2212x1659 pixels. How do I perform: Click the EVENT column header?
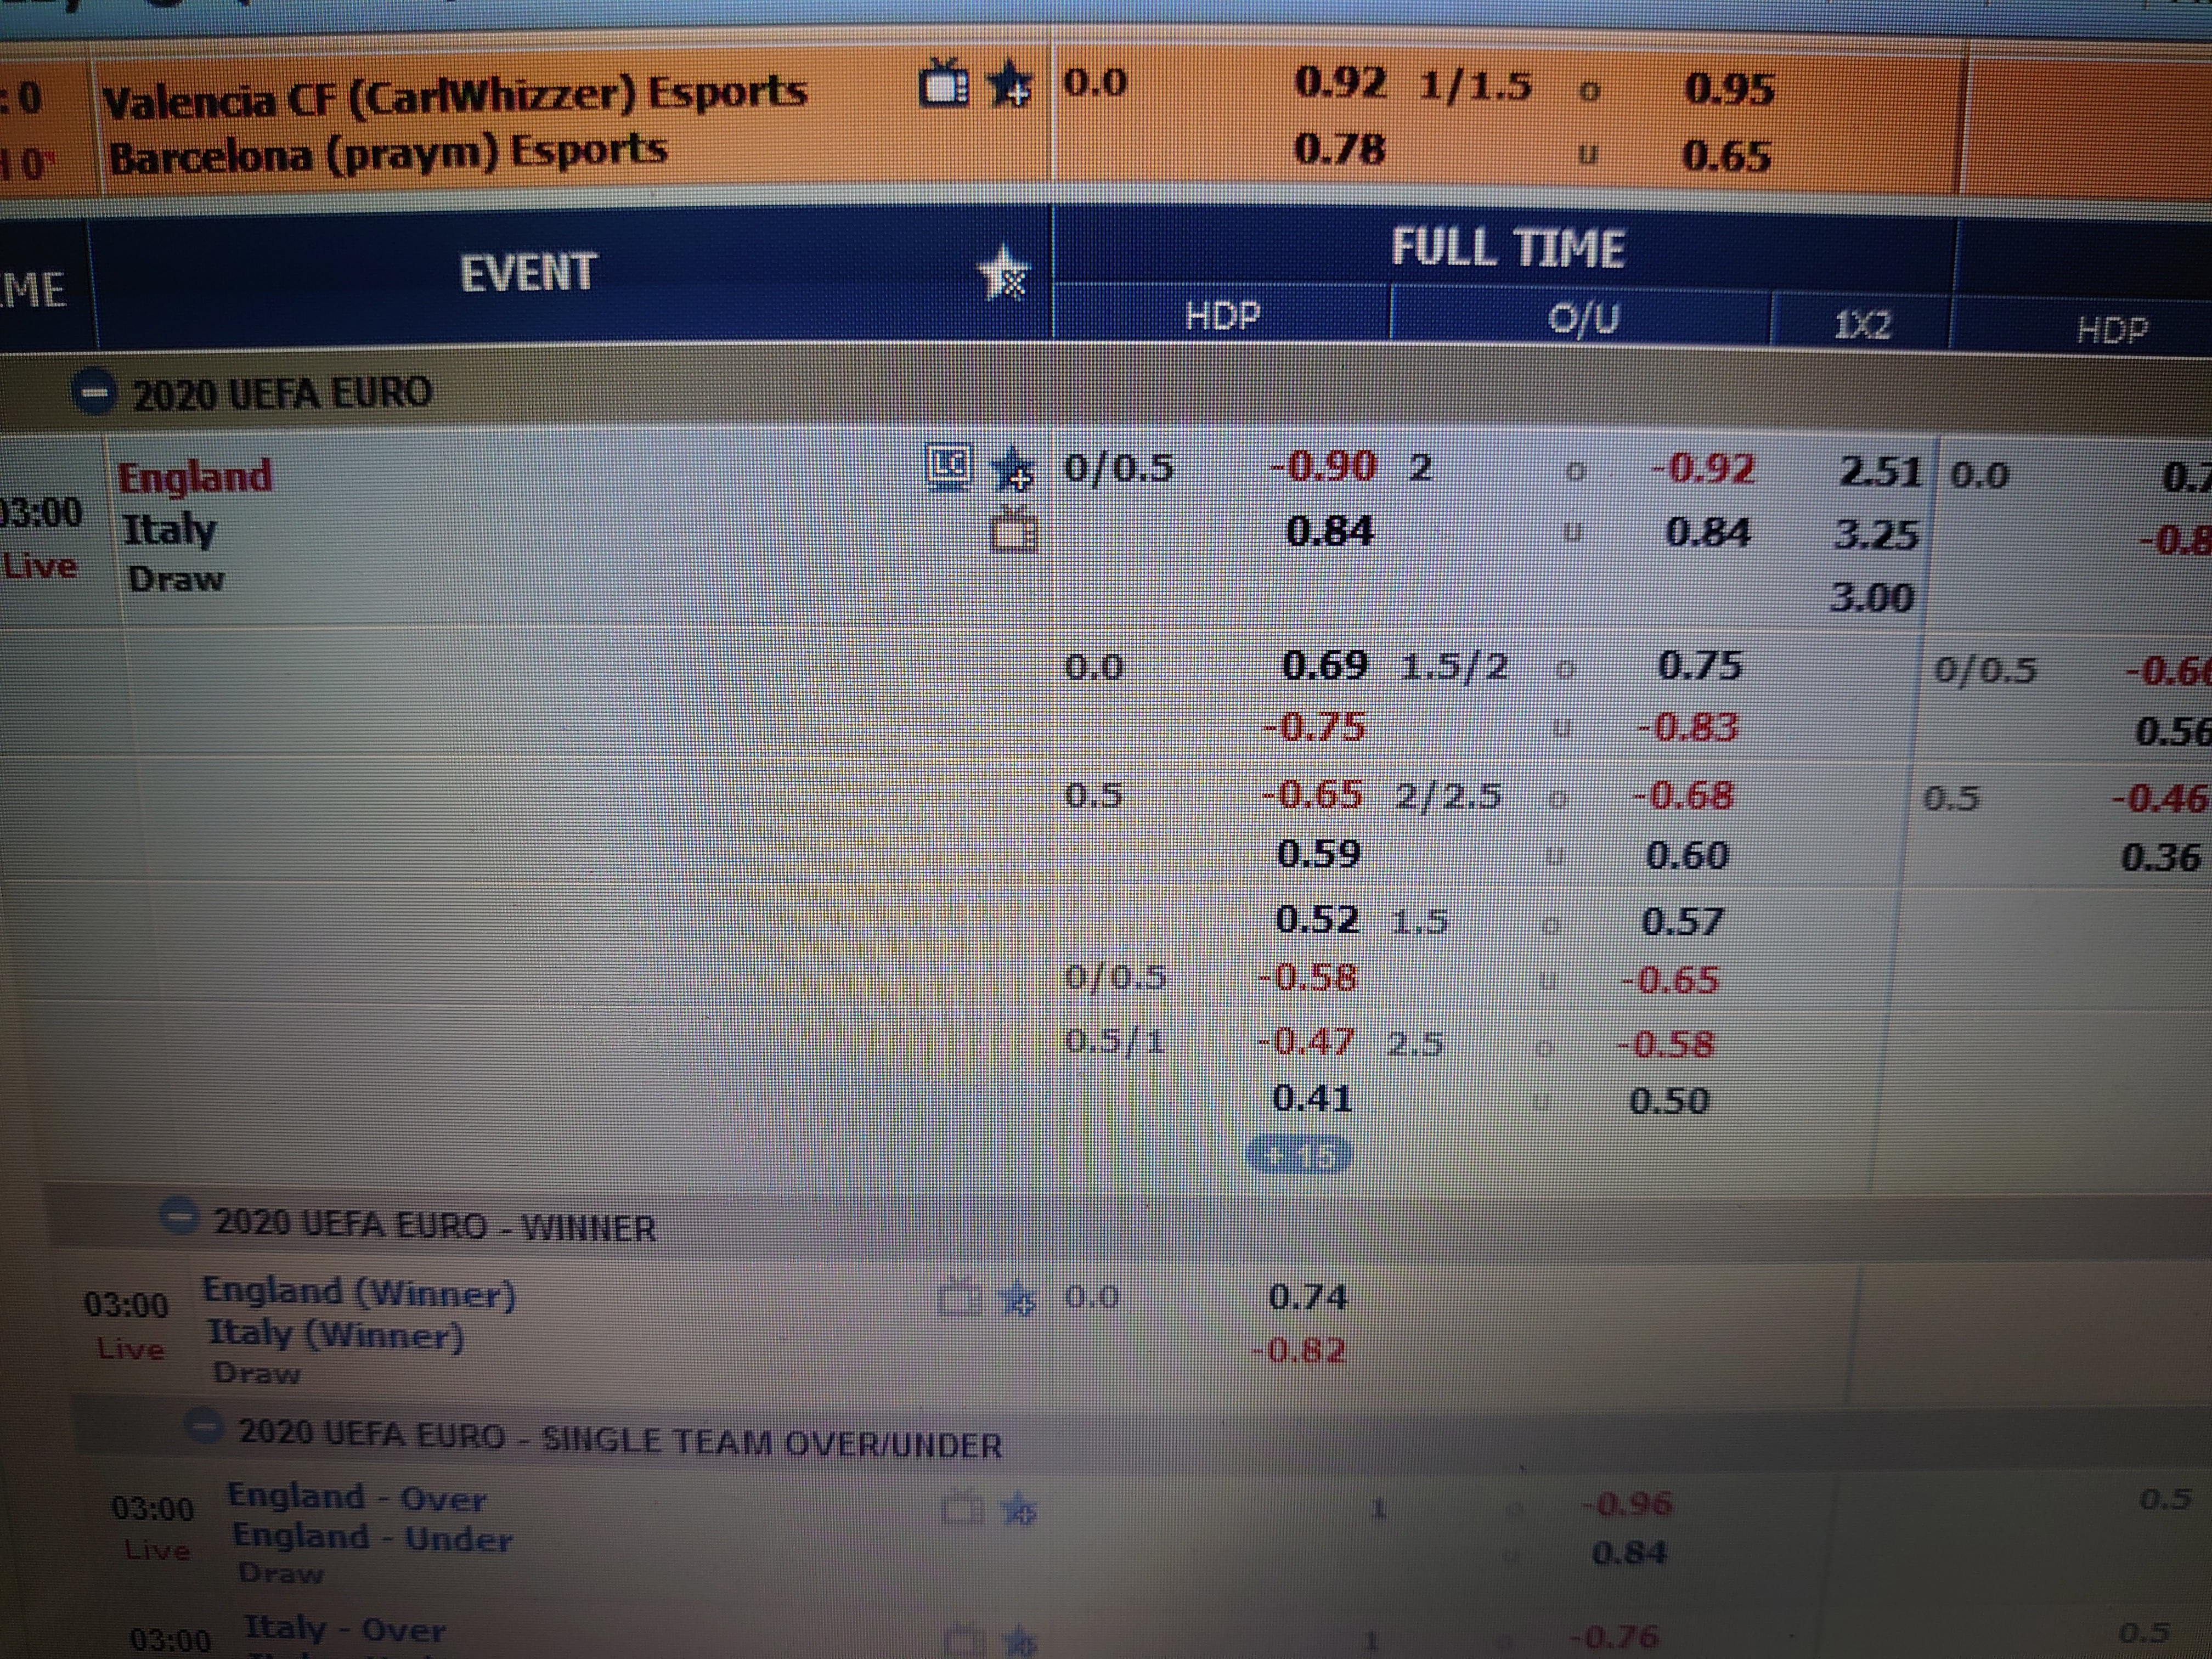pos(528,273)
